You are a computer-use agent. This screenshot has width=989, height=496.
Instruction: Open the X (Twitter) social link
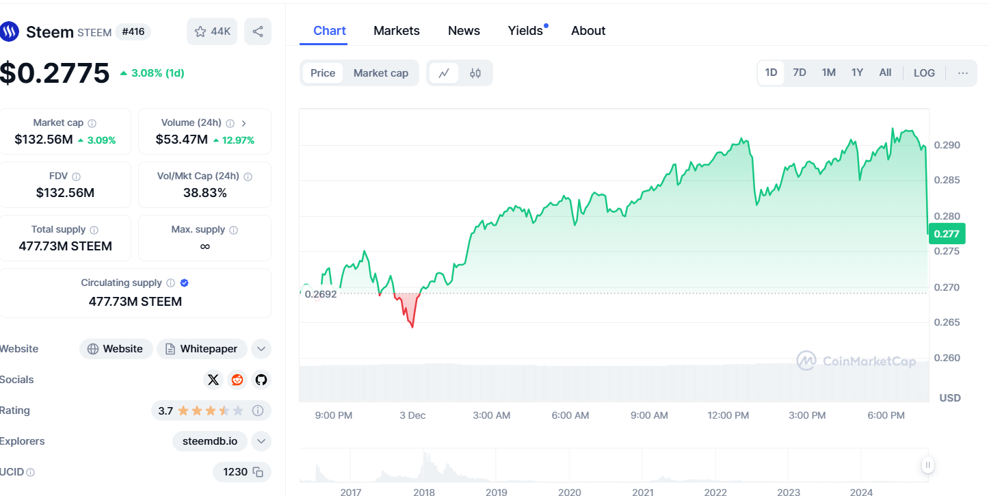tap(213, 380)
